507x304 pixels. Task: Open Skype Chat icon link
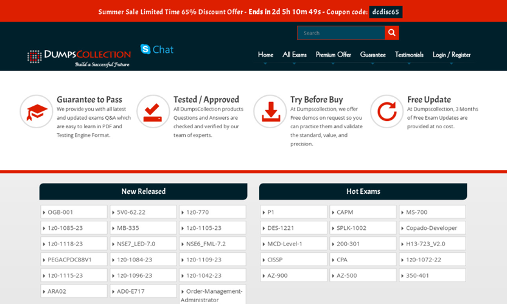[157, 49]
